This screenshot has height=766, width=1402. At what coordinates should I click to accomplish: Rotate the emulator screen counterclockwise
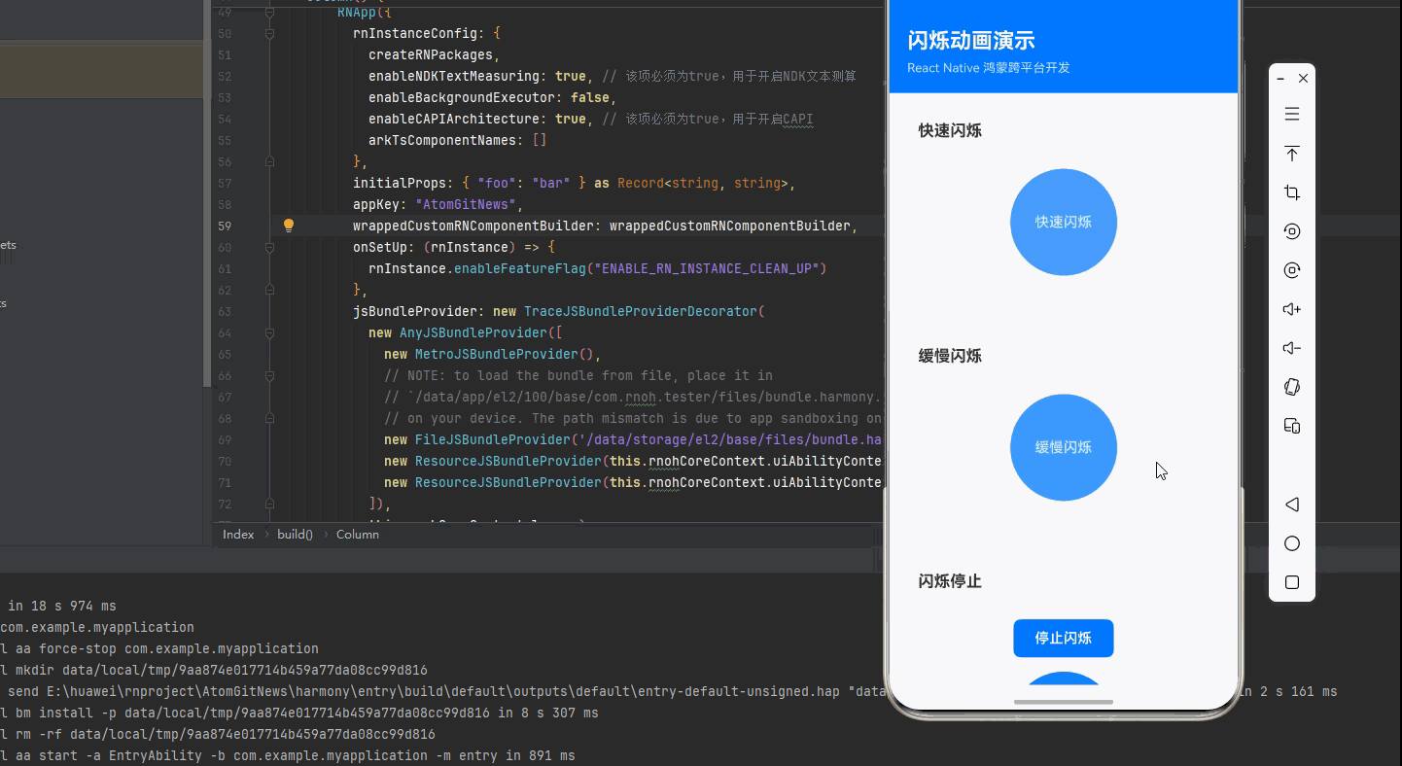(1292, 231)
